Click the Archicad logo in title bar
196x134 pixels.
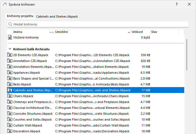5,4
